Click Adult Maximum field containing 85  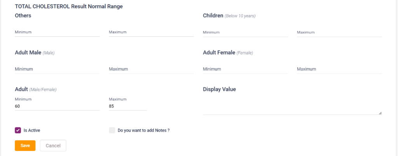128,106
